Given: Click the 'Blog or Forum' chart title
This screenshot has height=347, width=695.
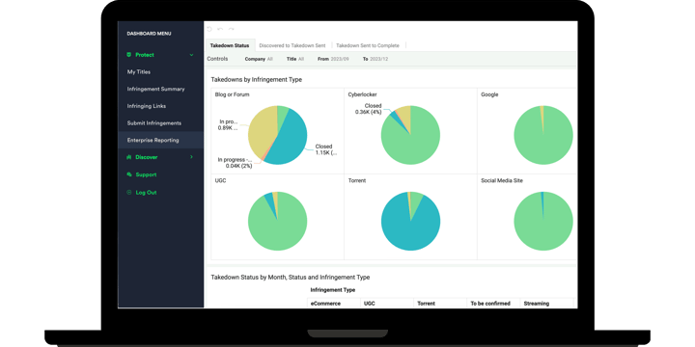Looking at the screenshot, I should click(x=232, y=94).
